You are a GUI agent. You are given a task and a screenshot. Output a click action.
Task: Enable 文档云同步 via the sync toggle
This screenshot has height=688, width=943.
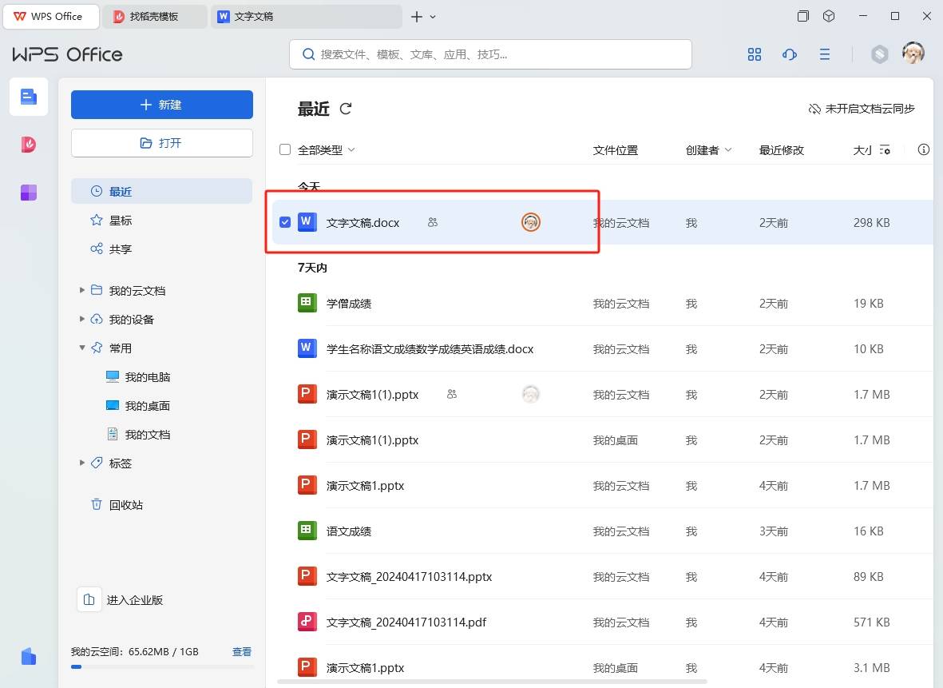[862, 108]
